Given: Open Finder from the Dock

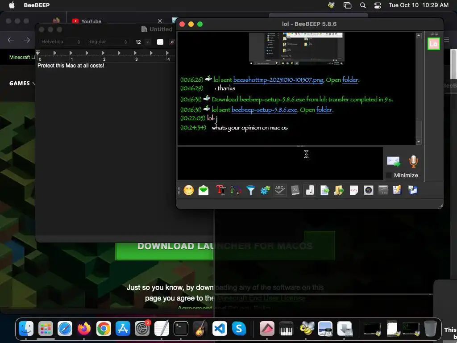Looking at the screenshot, I should pyautogui.click(x=26, y=329).
